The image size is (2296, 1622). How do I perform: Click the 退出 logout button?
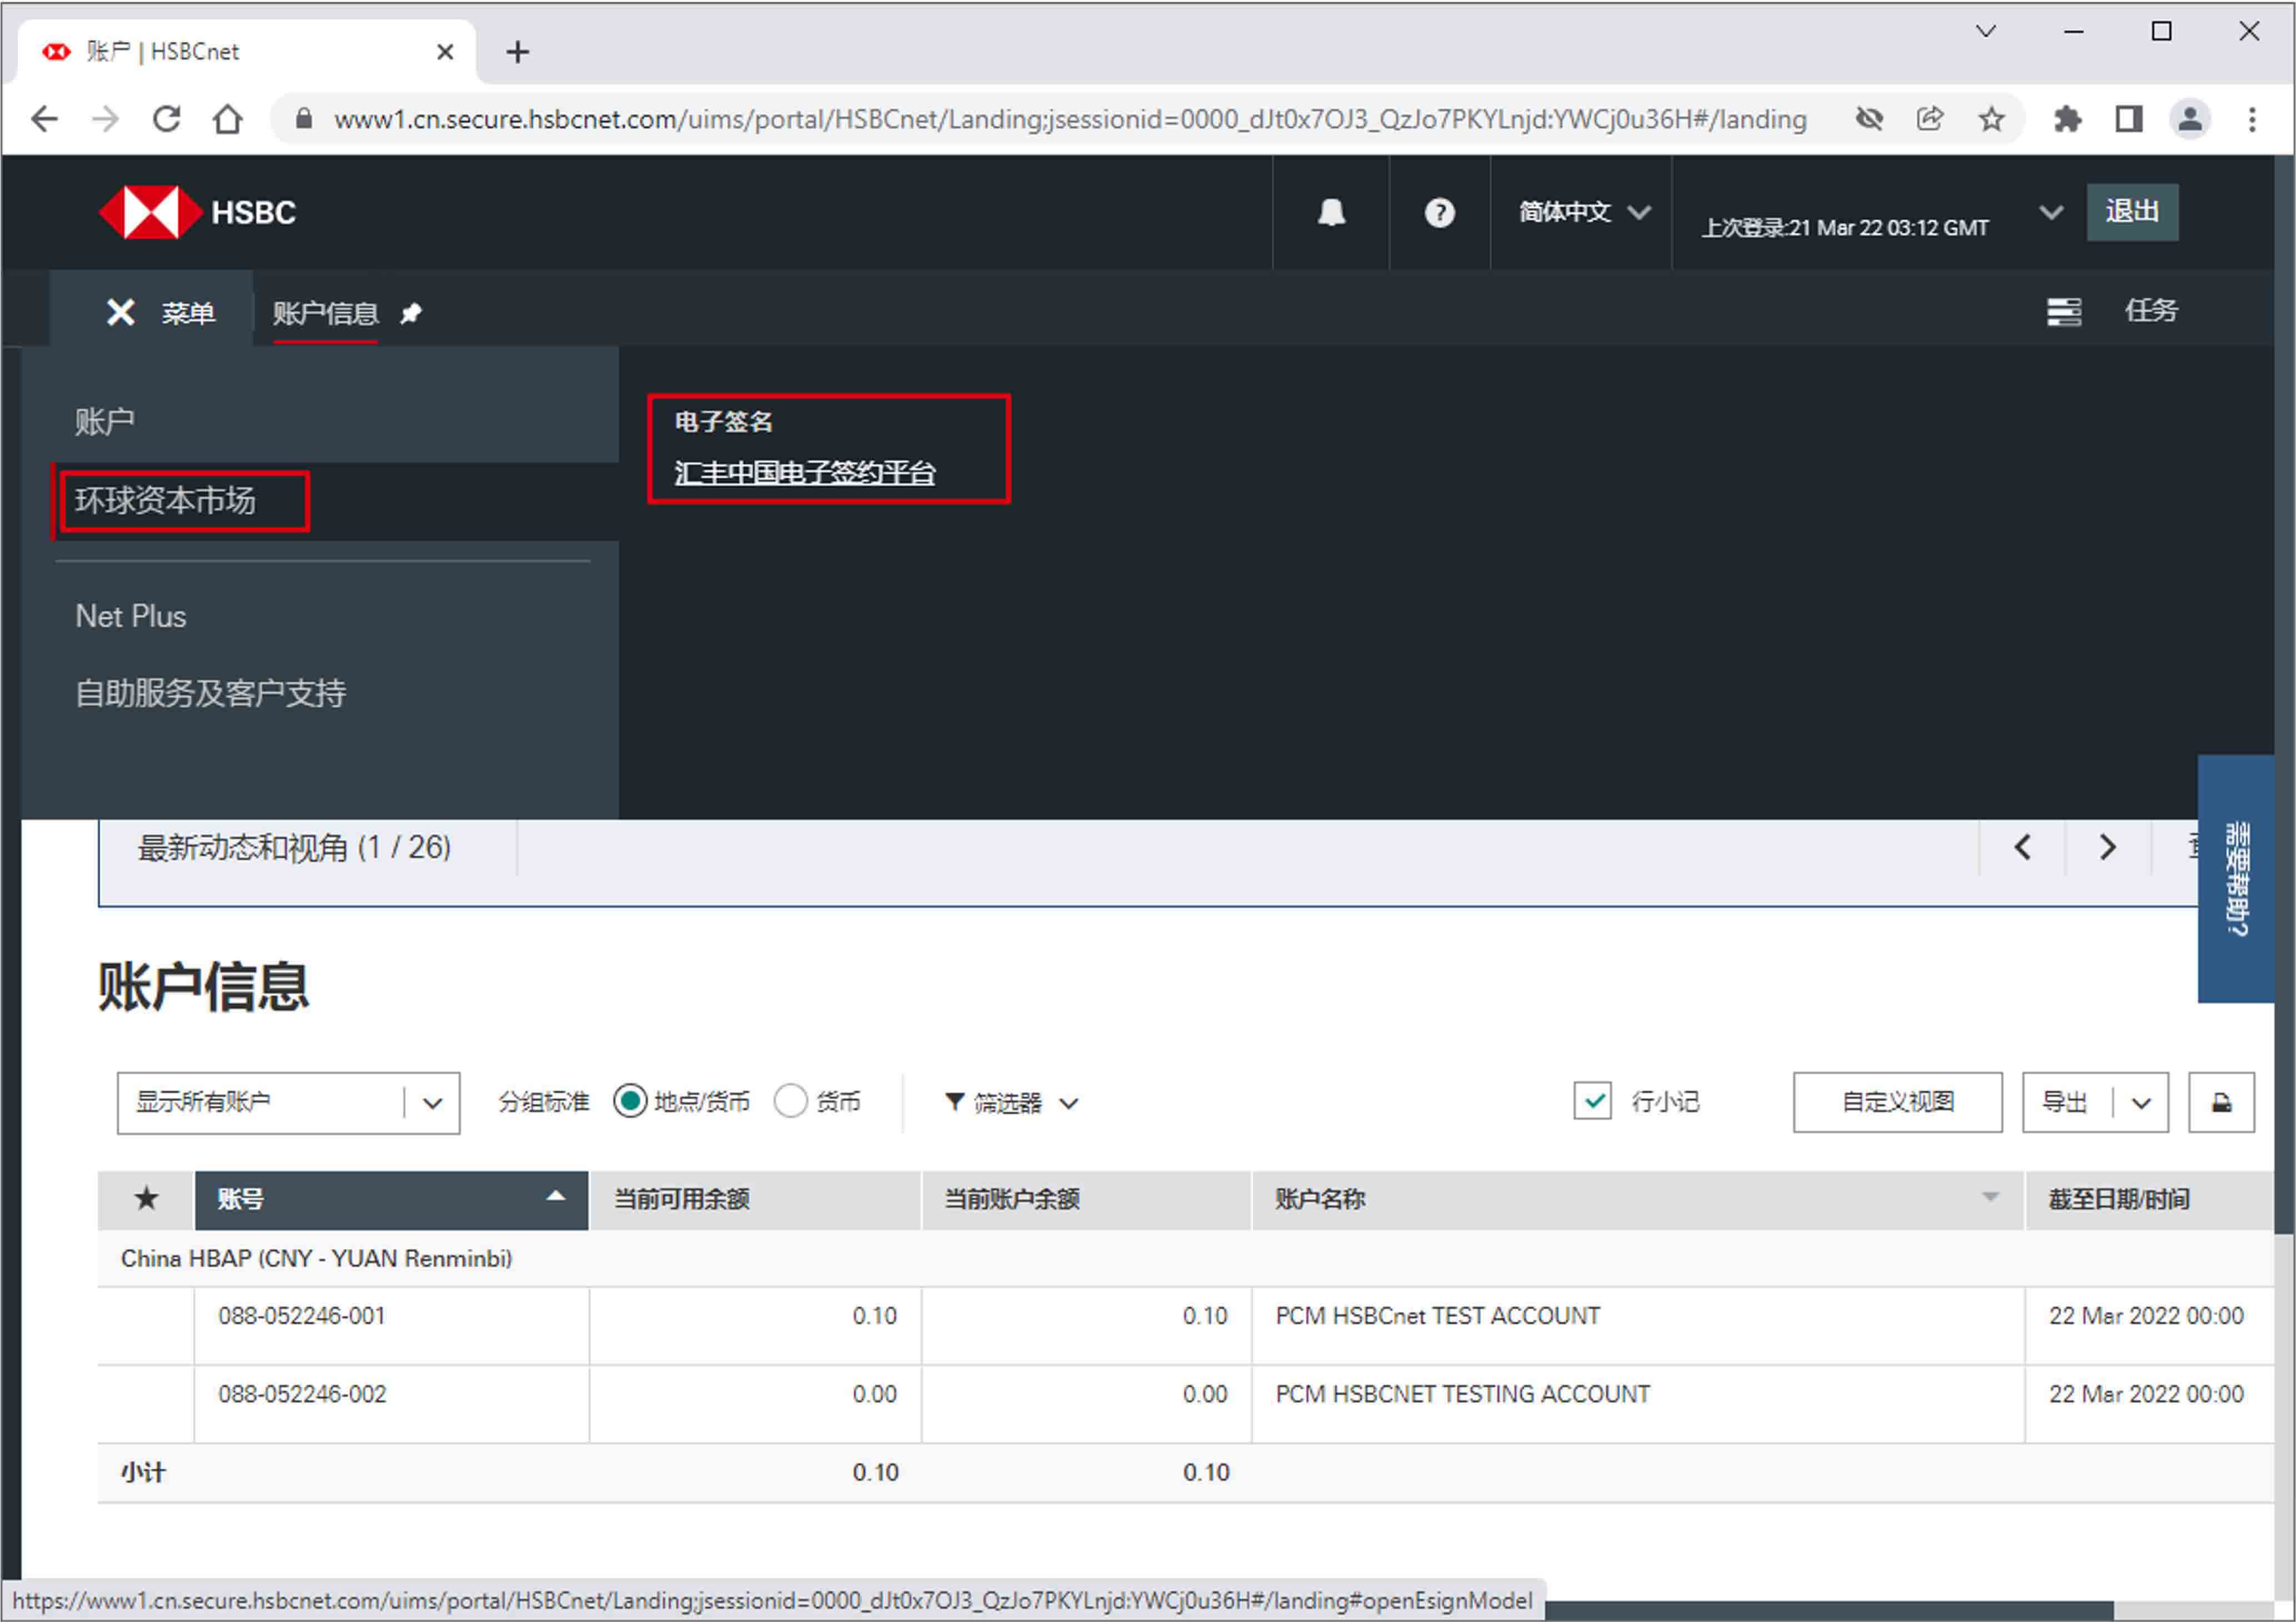[x=2131, y=212]
